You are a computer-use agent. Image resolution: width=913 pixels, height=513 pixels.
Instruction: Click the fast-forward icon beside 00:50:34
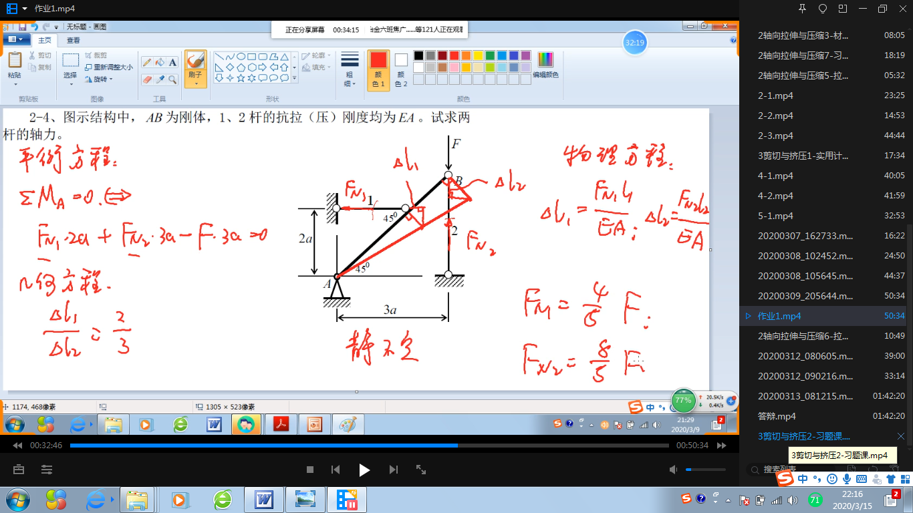pos(722,446)
